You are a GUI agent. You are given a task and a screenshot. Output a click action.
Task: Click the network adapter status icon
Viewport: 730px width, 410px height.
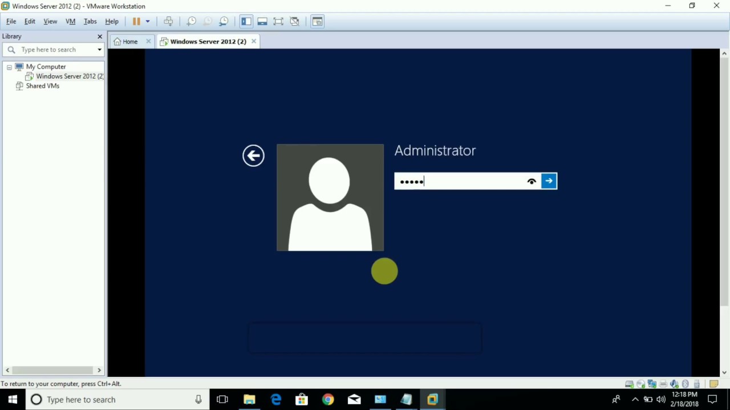(x=652, y=384)
